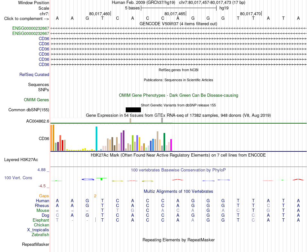Image resolution: width=307 pixels, height=252 pixels.
Task: Click the 80,017,470 position marker
Action: [x=250, y=14]
